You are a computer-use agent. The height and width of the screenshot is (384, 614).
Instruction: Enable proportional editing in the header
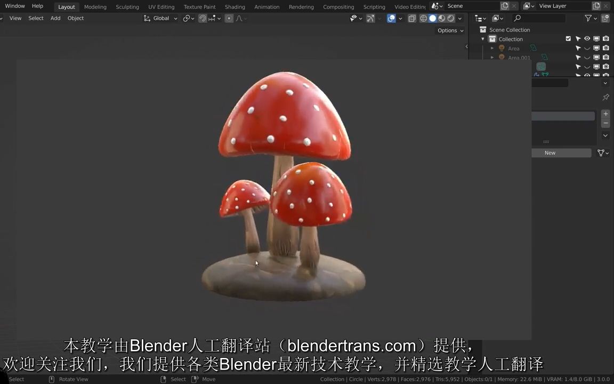(229, 18)
